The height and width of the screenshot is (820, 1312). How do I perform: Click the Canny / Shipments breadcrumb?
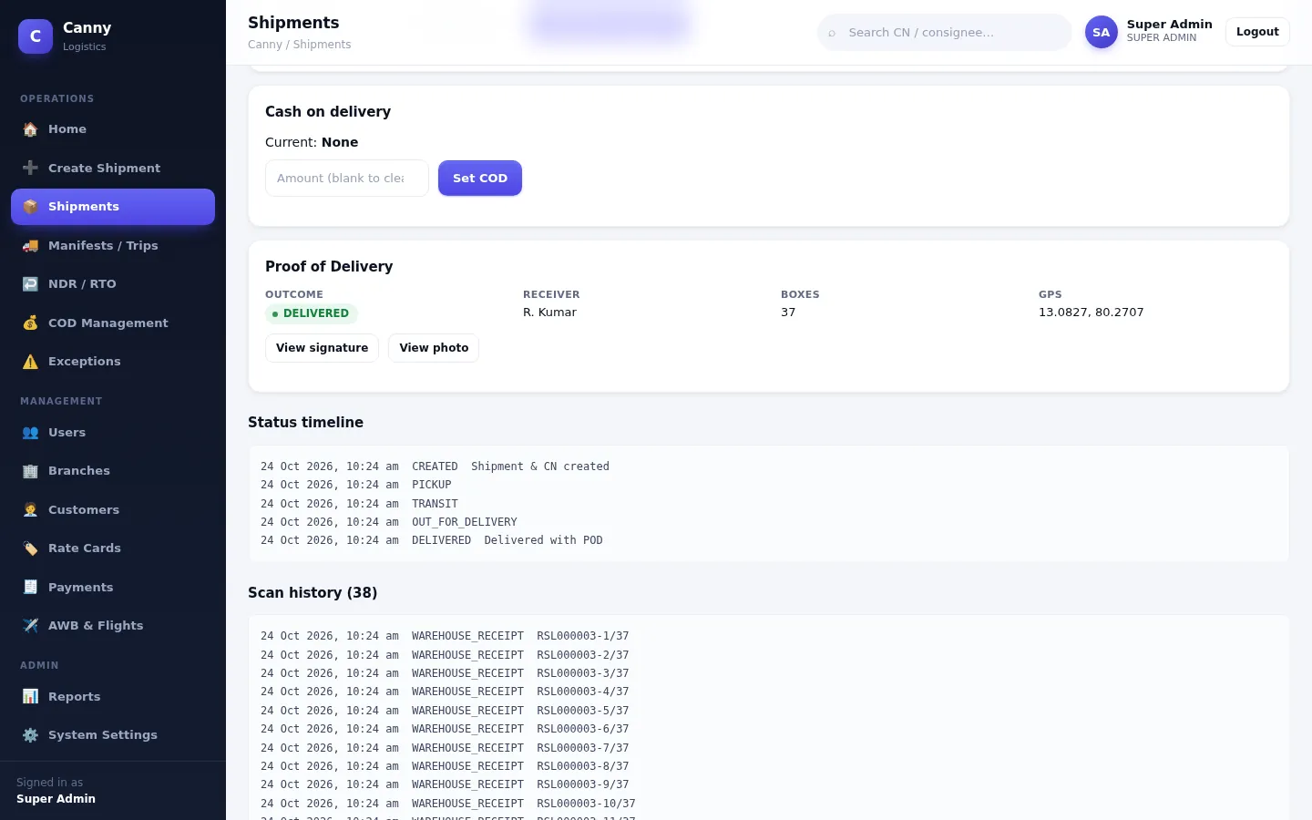click(x=299, y=45)
